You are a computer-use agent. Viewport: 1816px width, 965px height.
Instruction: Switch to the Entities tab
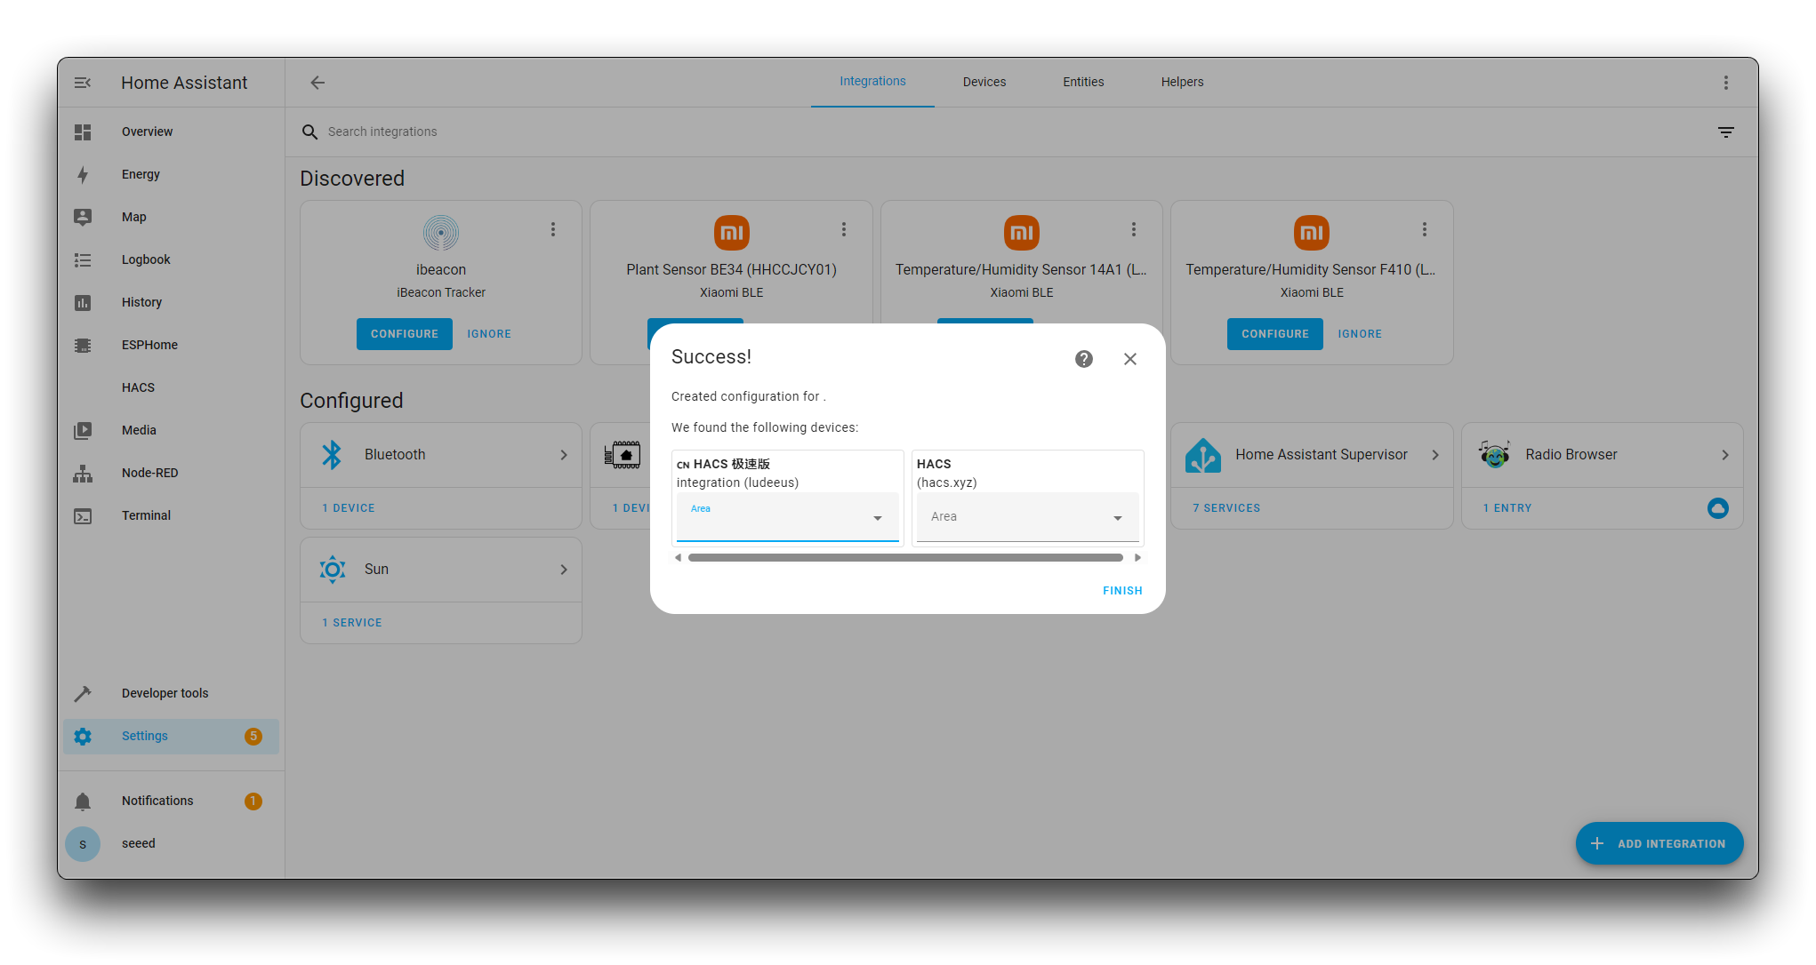(x=1082, y=82)
